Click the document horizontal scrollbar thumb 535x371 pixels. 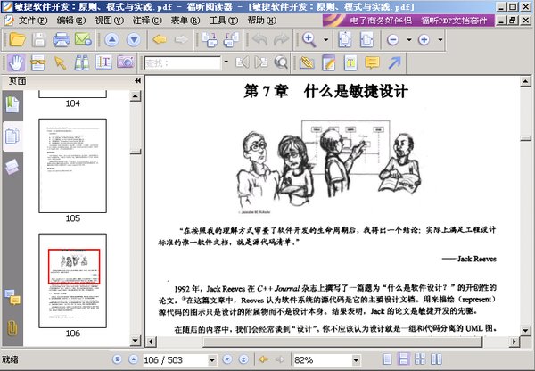pyautogui.click(x=342, y=342)
